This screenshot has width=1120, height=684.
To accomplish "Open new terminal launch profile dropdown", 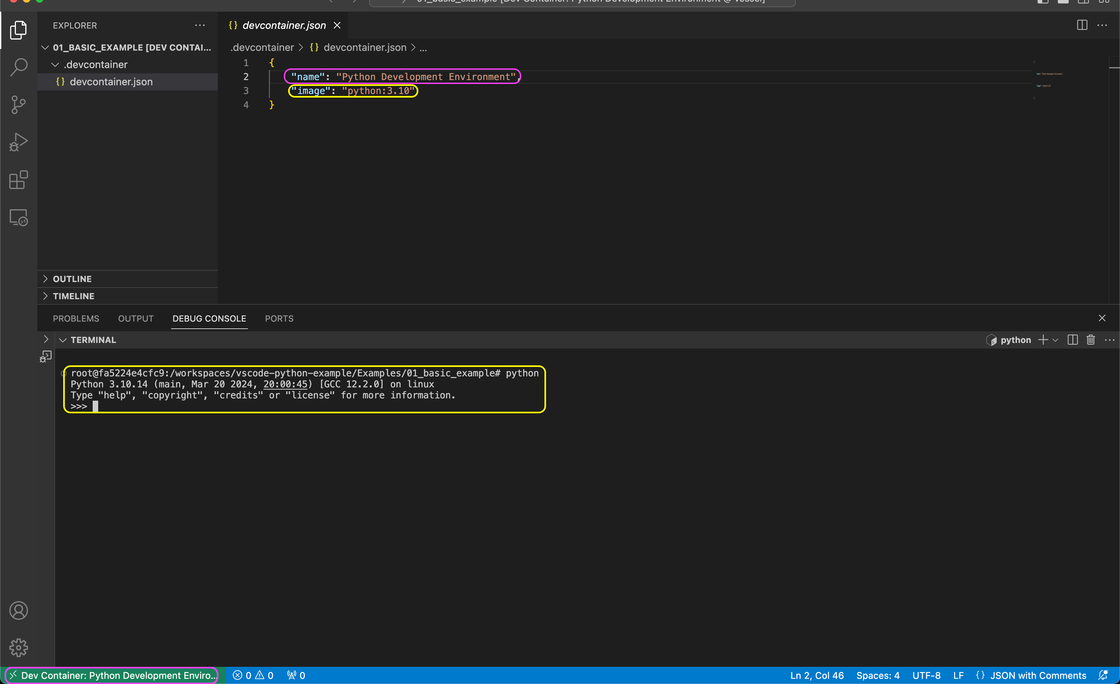I will click(1056, 340).
